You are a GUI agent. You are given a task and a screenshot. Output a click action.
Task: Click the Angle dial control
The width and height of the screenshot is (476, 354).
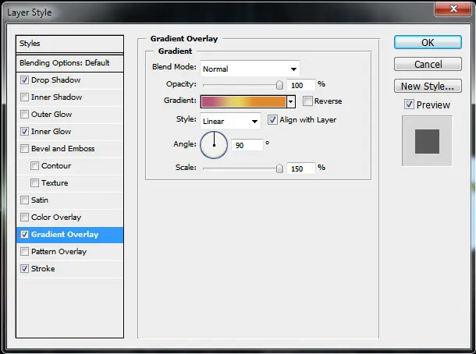coord(214,145)
